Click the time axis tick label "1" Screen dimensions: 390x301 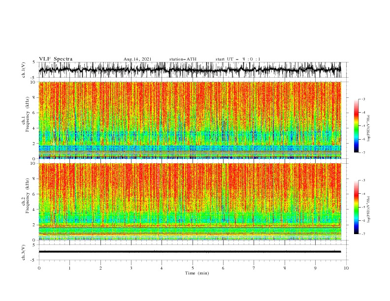click(x=69, y=268)
